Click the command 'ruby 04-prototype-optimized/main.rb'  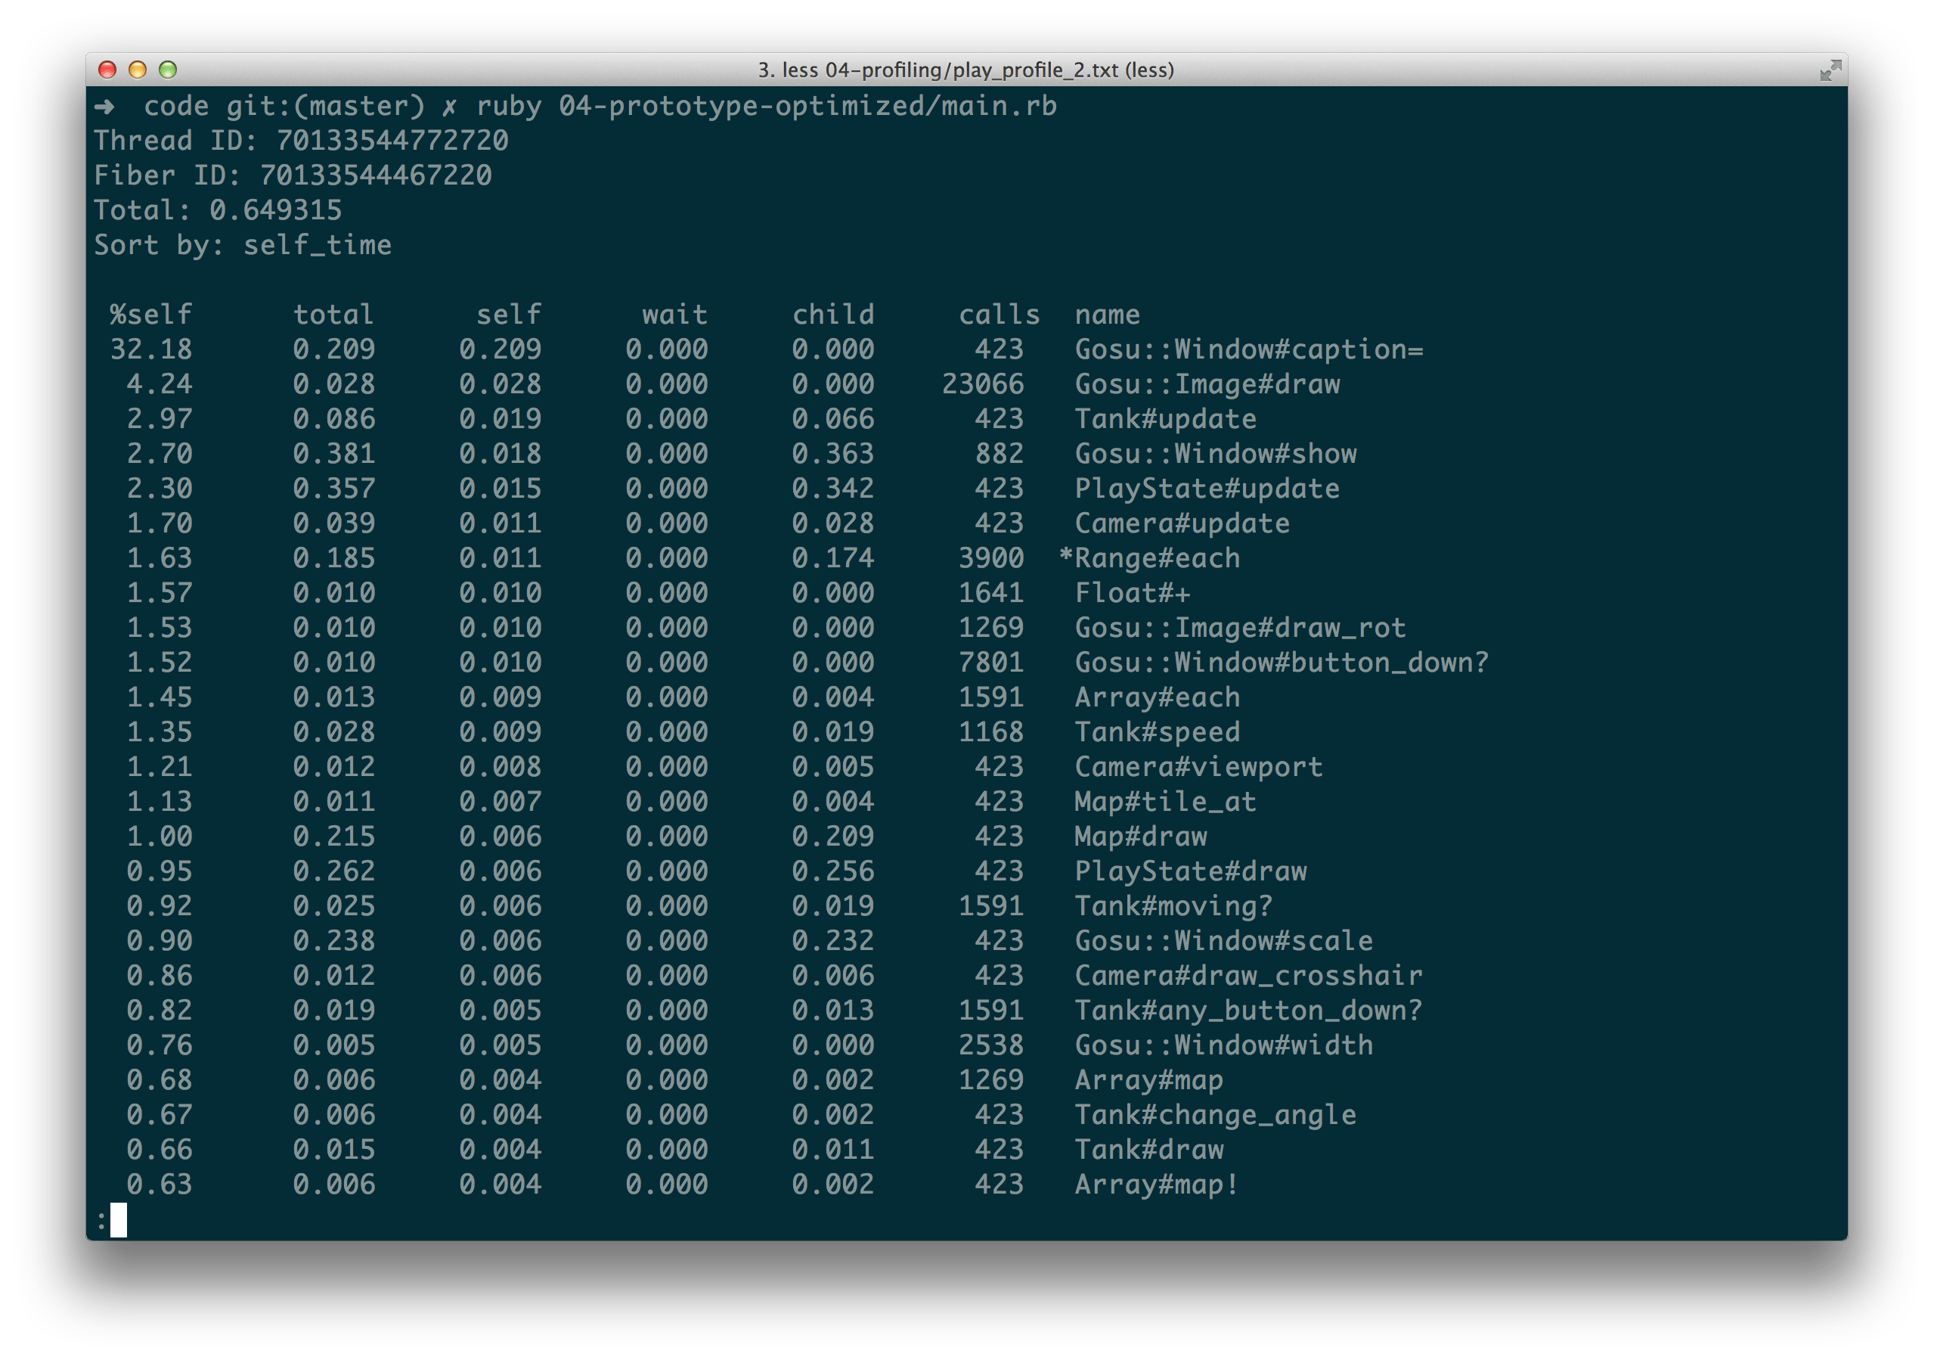coord(766,106)
